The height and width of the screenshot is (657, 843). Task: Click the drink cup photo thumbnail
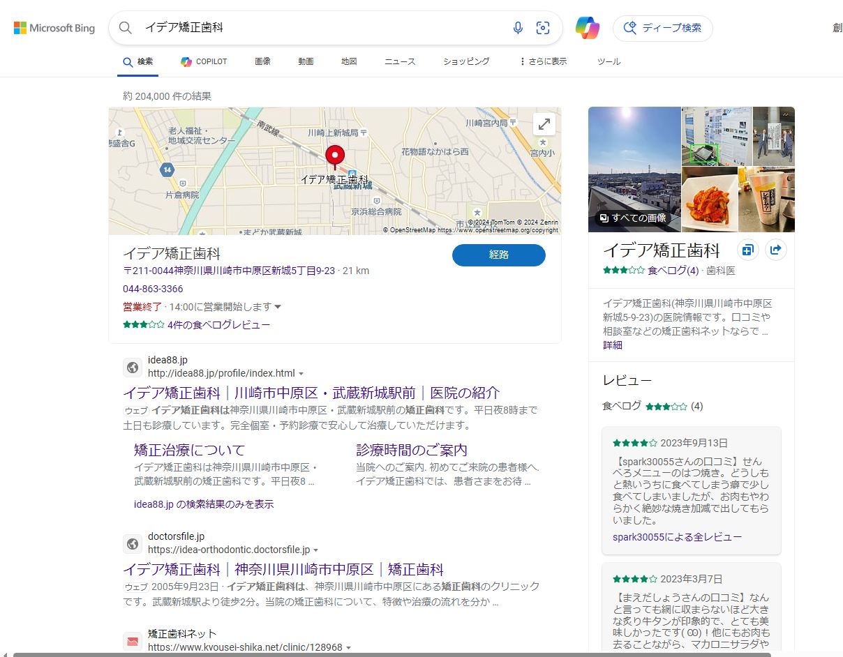pos(766,199)
